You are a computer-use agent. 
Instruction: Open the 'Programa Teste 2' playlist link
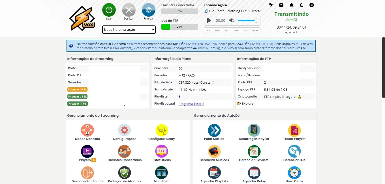(191, 104)
